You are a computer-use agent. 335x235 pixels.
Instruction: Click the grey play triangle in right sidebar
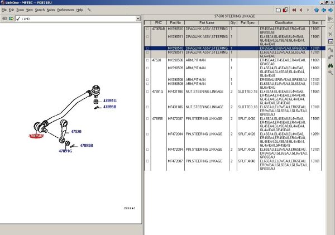(331, 19)
